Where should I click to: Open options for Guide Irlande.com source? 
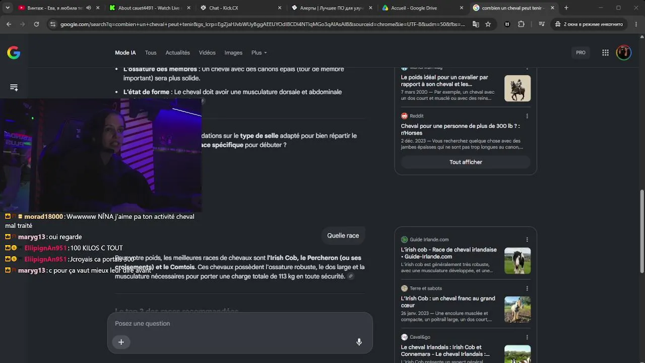527,239
